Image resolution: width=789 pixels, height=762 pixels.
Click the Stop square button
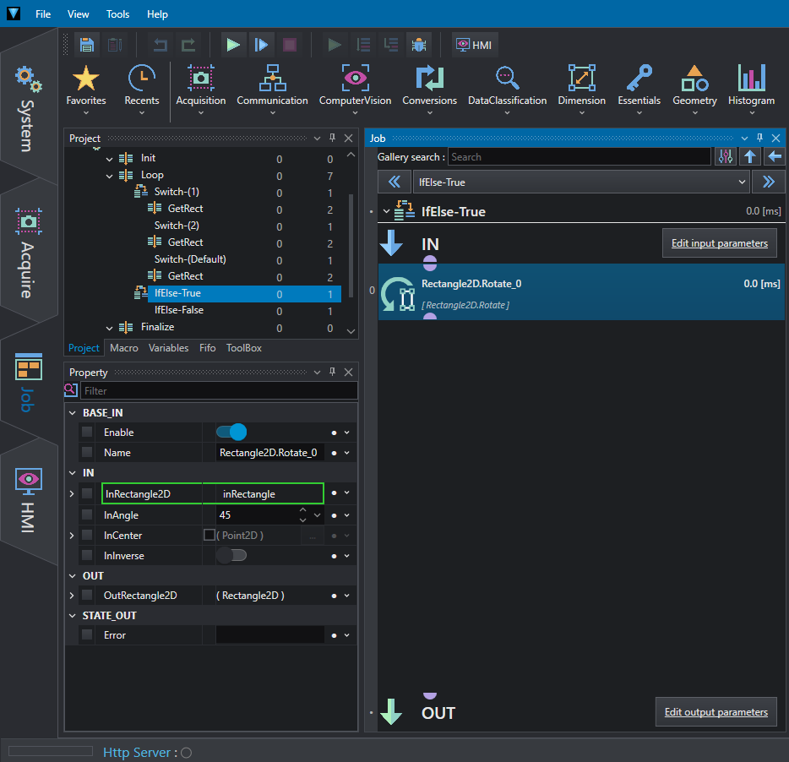[x=290, y=45]
